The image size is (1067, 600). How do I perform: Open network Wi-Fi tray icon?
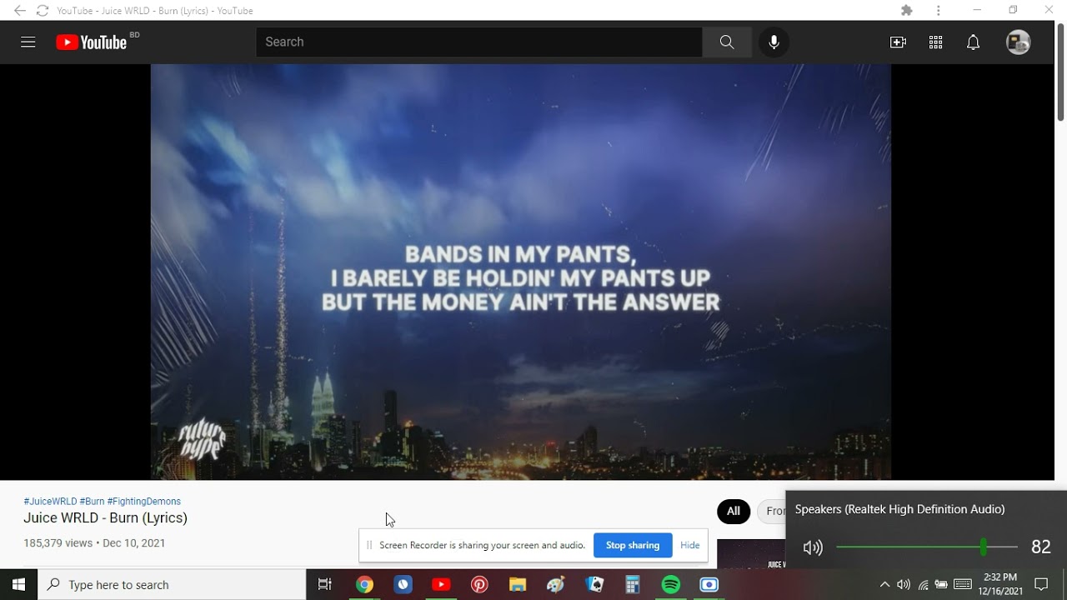point(923,584)
